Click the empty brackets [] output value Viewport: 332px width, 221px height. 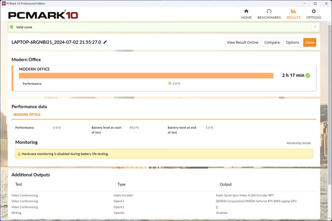click(217, 207)
